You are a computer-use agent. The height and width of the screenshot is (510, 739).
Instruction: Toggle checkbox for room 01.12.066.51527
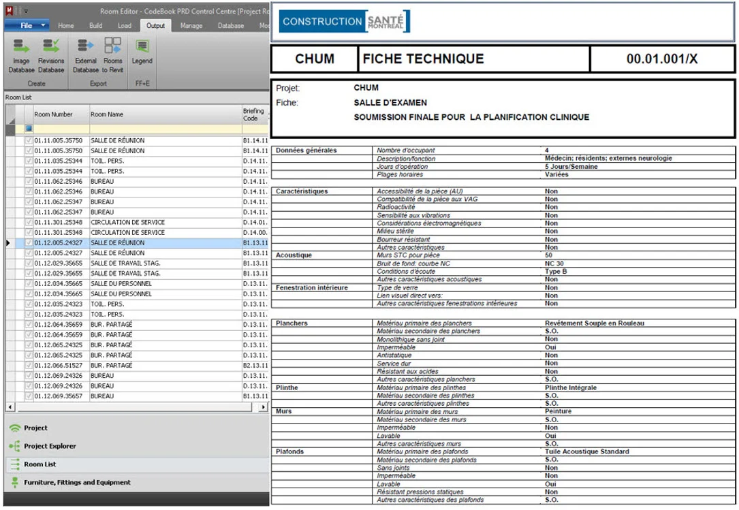click(29, 365)
